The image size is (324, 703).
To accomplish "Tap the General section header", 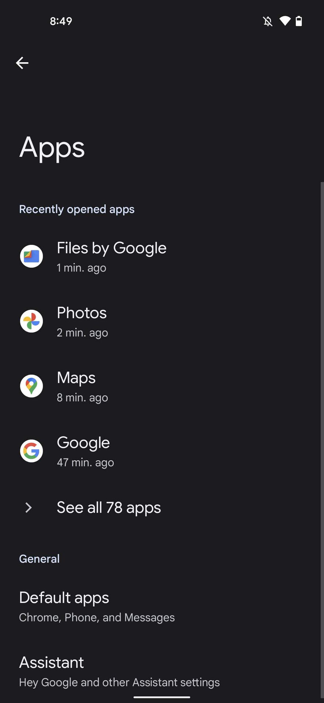I will [x=39, y=559].
